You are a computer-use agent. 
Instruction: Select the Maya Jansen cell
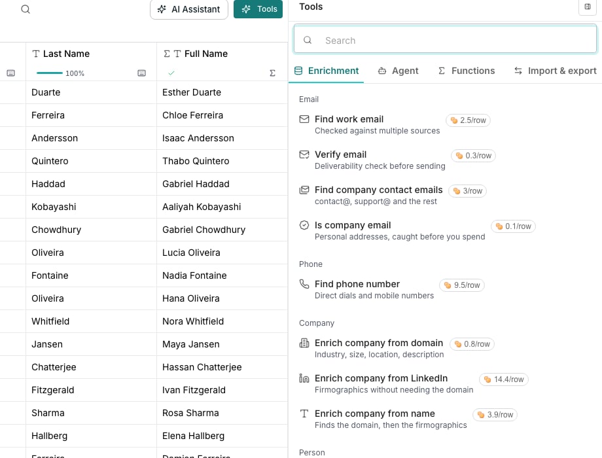coord(222,344)
